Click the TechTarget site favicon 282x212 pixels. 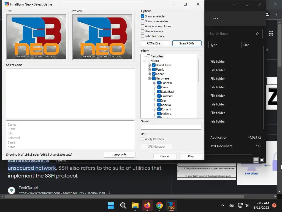click(x=12, y=190)
